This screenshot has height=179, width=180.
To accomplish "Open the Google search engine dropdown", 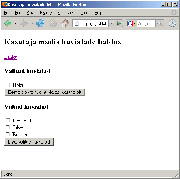I will [131, 24].
